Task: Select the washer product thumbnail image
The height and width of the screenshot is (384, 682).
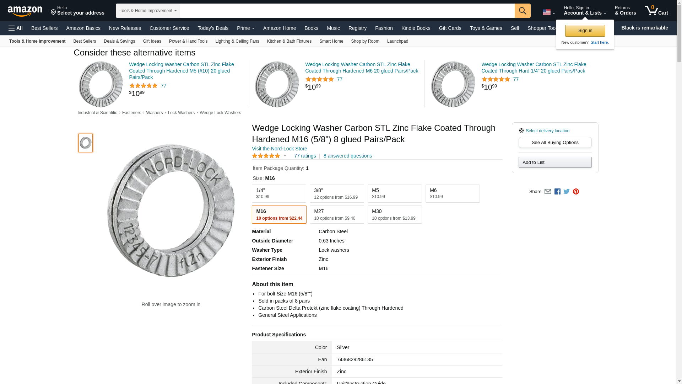Action: point(86,143)
